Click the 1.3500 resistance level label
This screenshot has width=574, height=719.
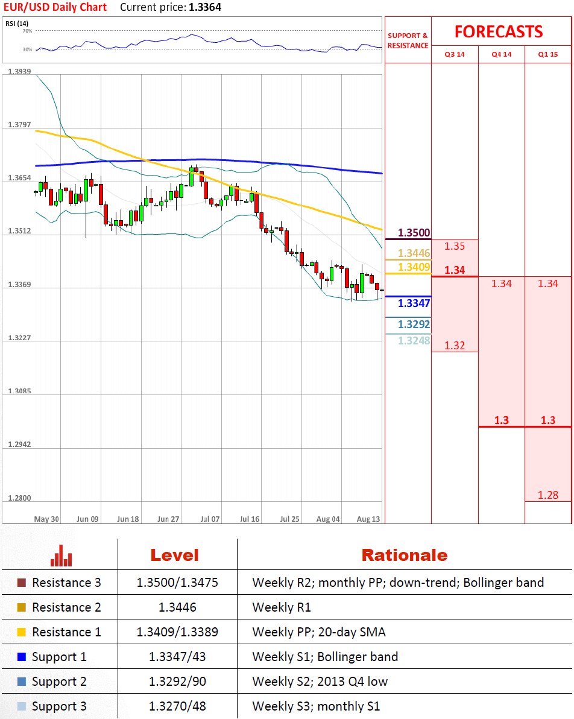point(413,233)
